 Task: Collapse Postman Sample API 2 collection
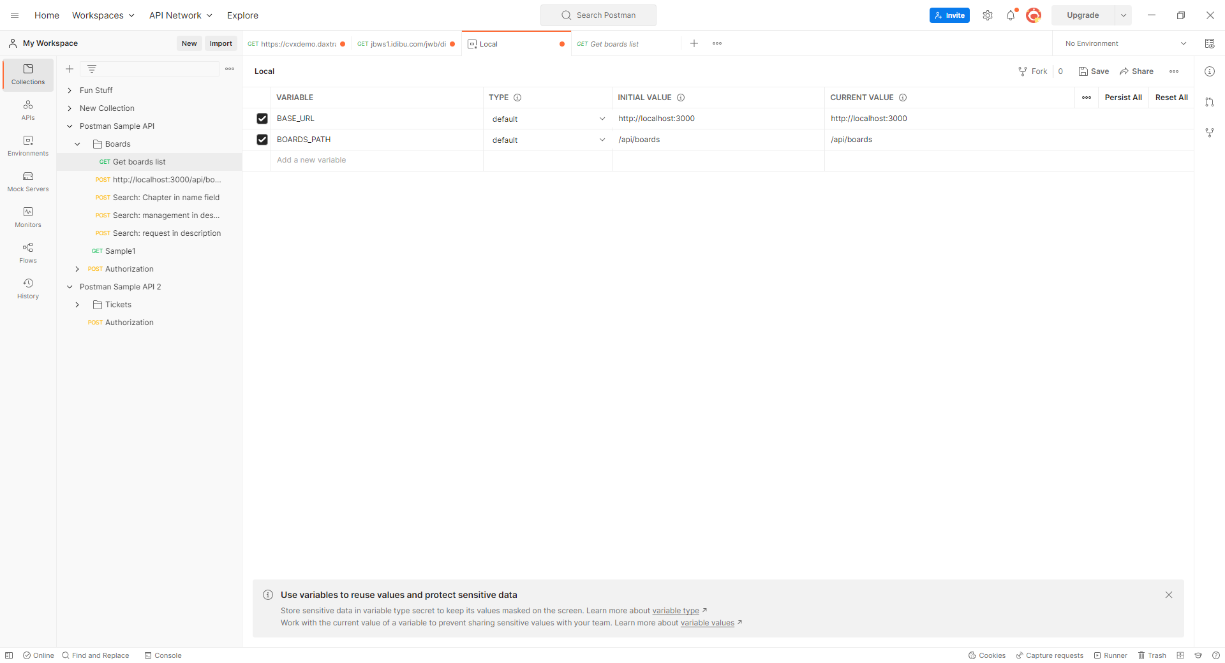point(70,287)
